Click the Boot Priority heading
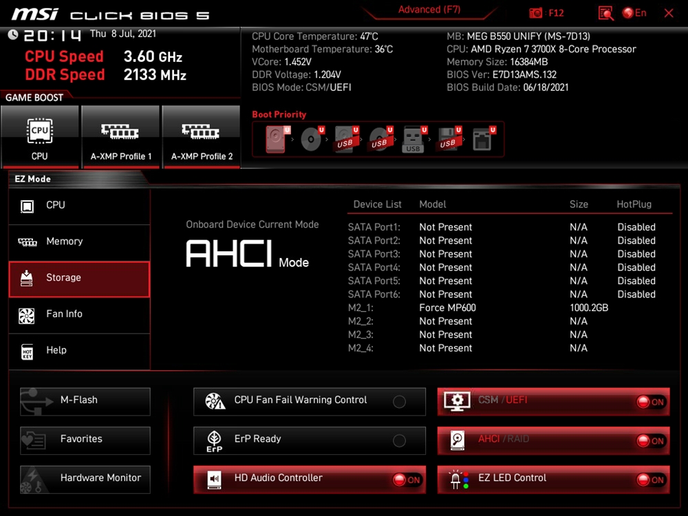The height and width of the screenshot is (516, 688). pos(279,114)
